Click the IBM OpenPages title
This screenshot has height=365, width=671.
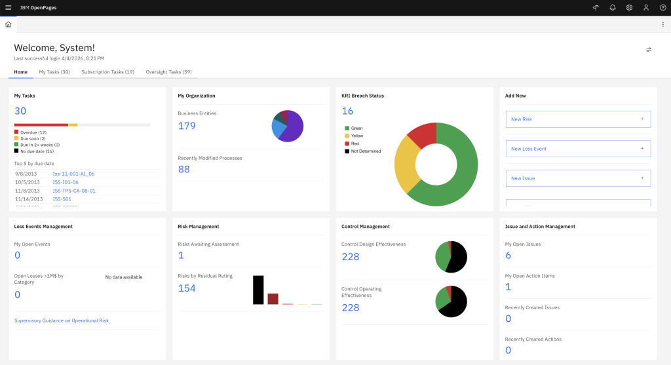point(38,8)
